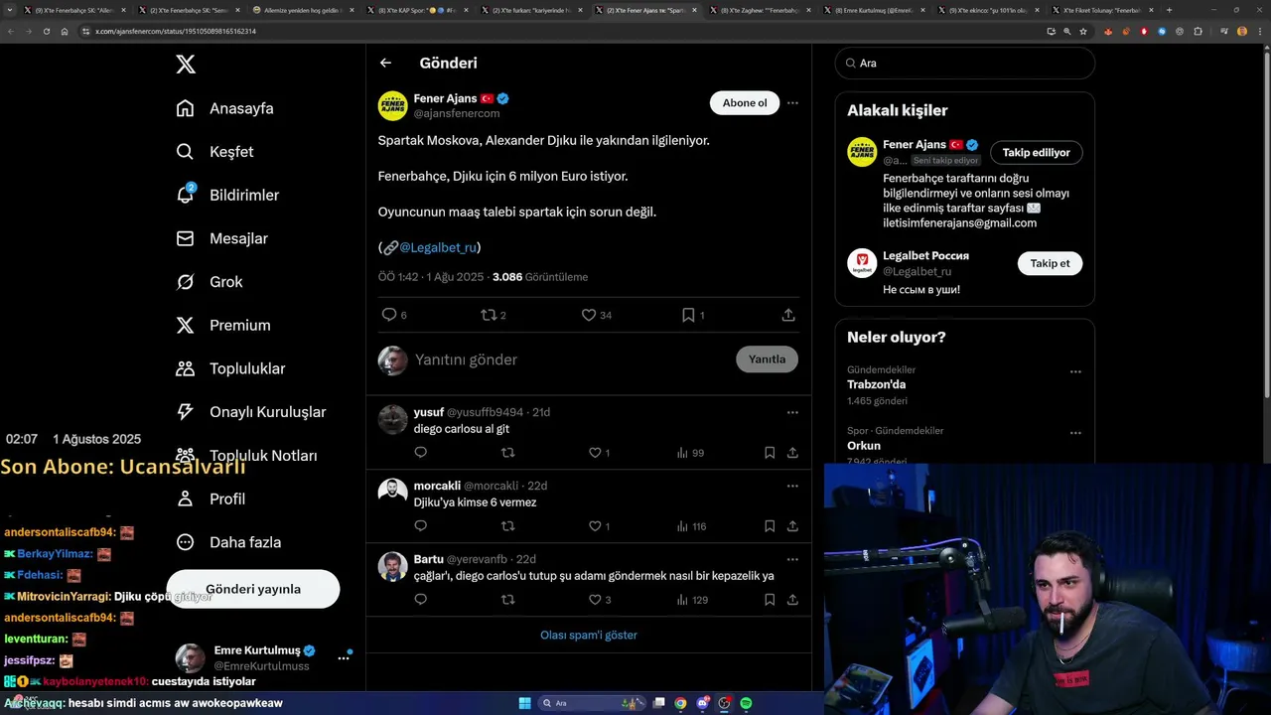Like morcakli's comment
Screen dimensions: 1271x715
pyautogui.click(x=596, y=526)
